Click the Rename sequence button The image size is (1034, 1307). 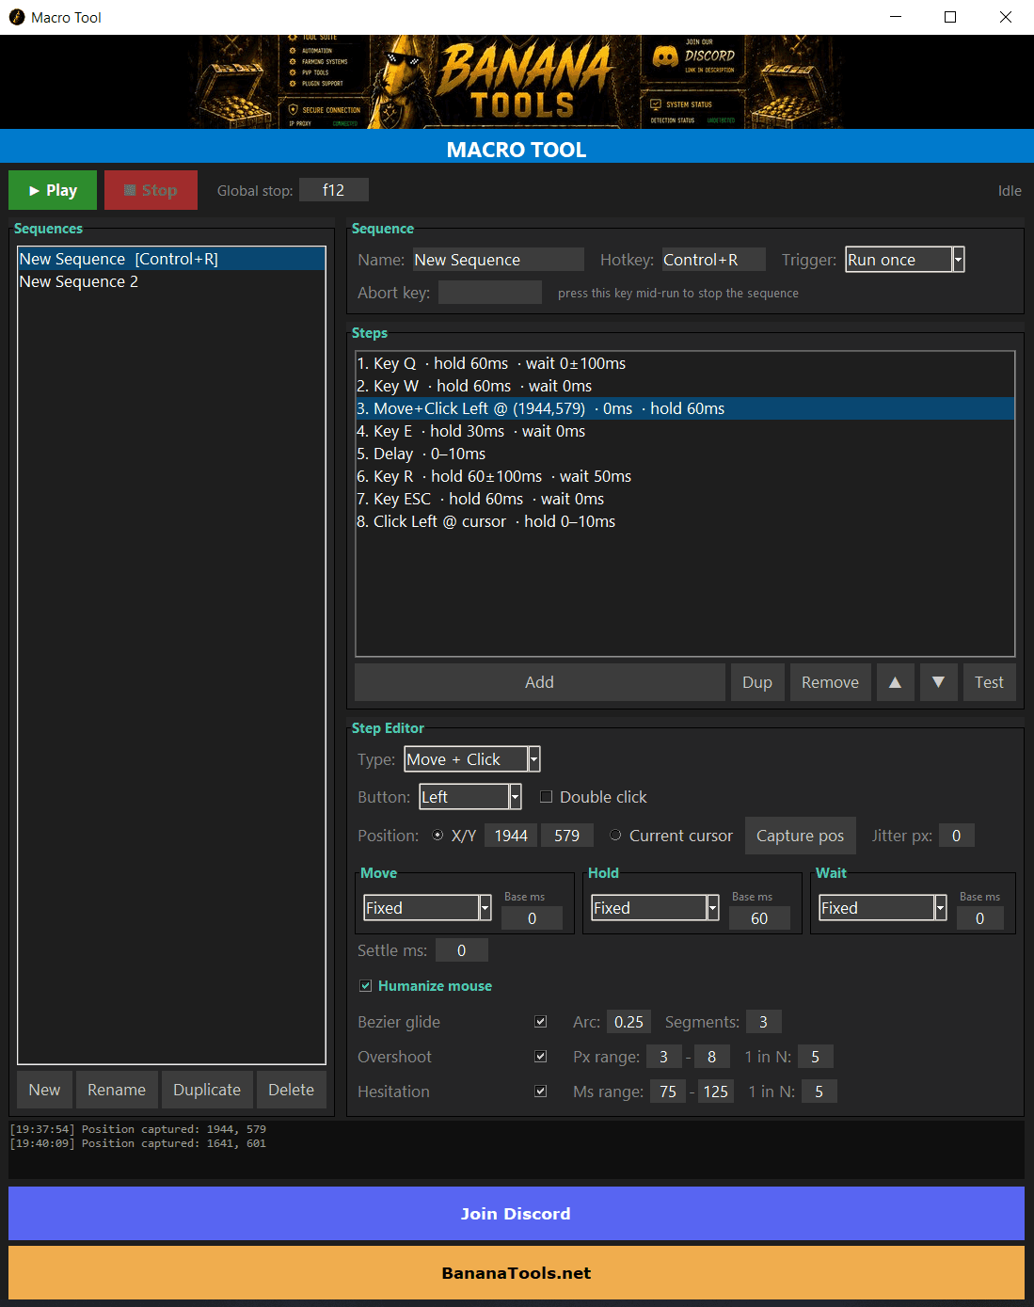(x=117, y=1090)
